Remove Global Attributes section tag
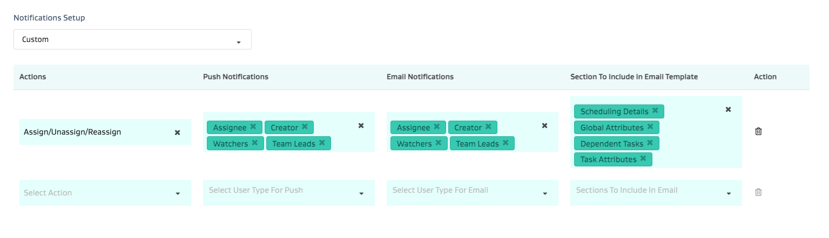The image size is (829, 238). 650,127
